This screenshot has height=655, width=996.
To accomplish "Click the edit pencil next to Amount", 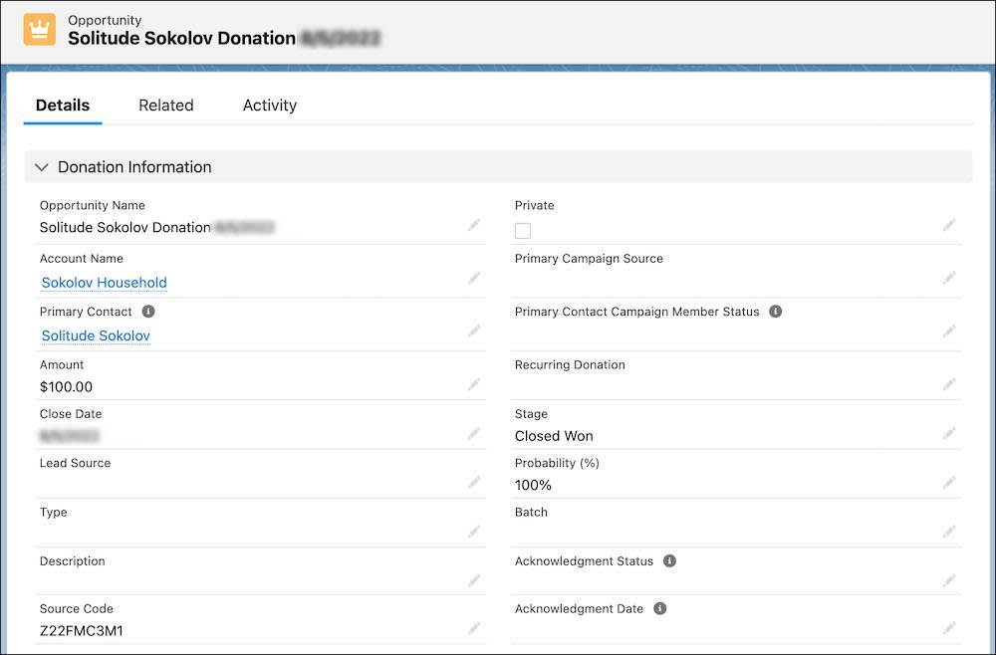I will [475, 384].
